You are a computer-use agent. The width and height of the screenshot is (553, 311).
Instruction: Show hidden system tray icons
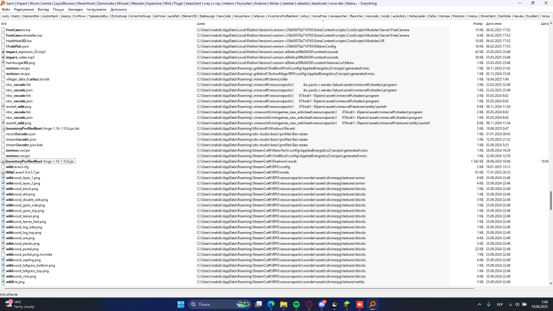479,304
